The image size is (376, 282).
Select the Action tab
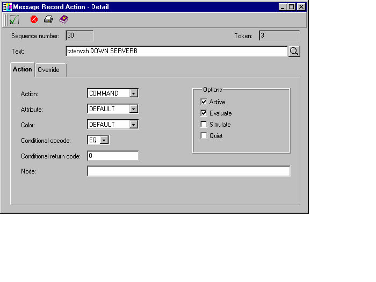coord(23,69)
